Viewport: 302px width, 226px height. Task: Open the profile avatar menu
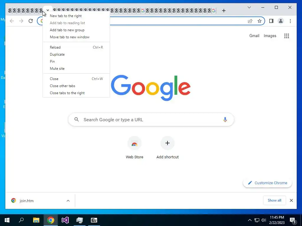point(281,21)
